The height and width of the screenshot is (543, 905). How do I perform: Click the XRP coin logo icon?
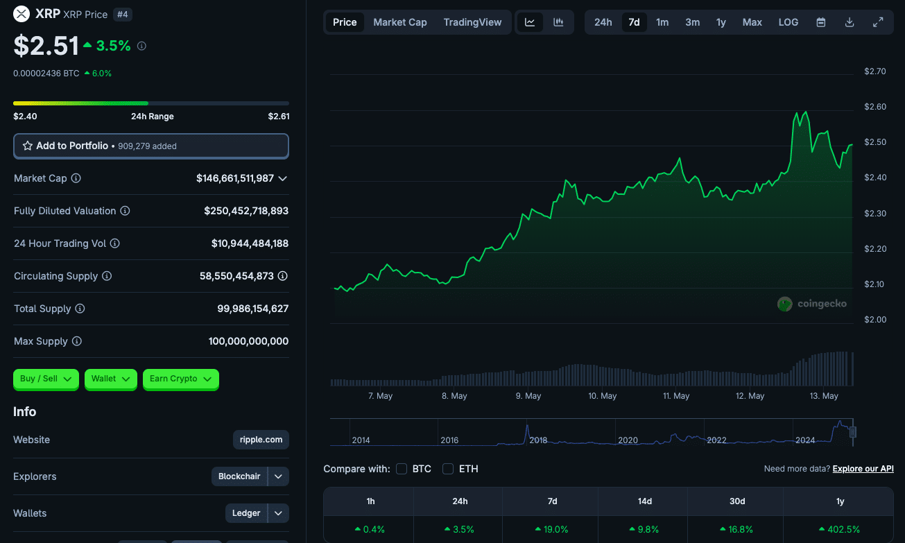click(x=22, y=14)
